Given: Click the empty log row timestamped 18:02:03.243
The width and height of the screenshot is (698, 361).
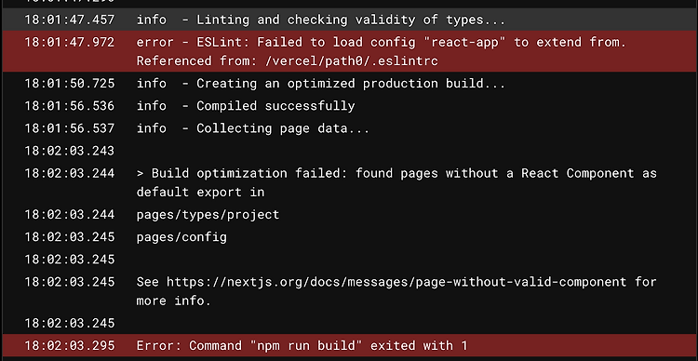Looking at the screenshot, I should (x=349, y=151).
